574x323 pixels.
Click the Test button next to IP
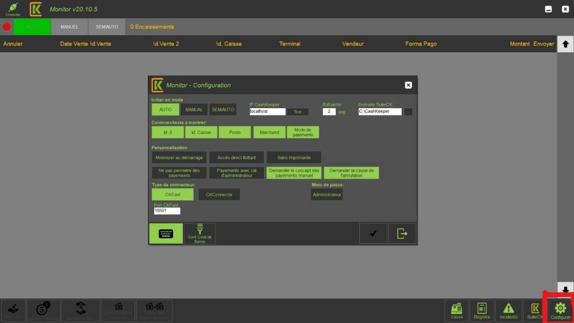pyautogui.click(x=297, y=112)
